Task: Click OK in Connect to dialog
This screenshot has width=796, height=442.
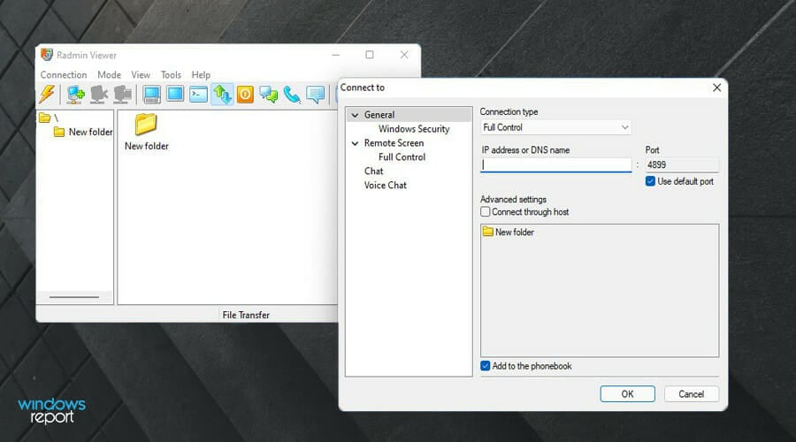Action: [627, 393]
